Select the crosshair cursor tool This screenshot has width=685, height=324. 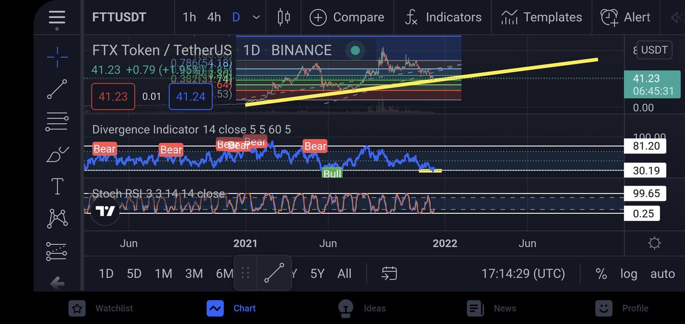(x=57, y=56)
